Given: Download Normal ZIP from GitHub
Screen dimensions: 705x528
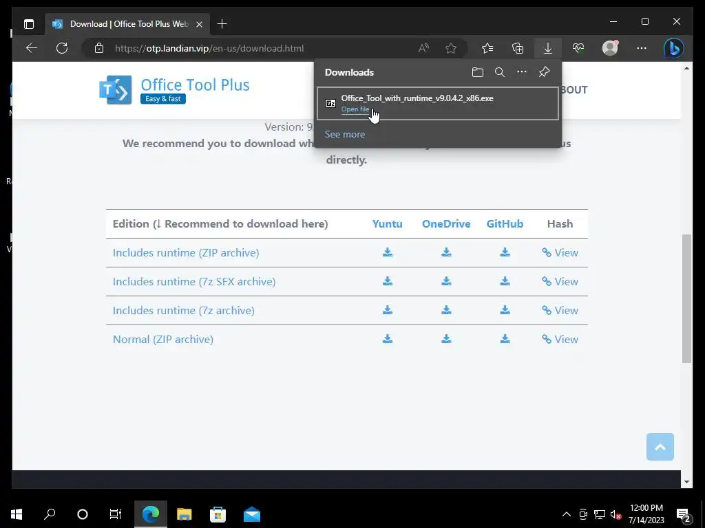Looking at the screenshot, I should coord(505,338).
